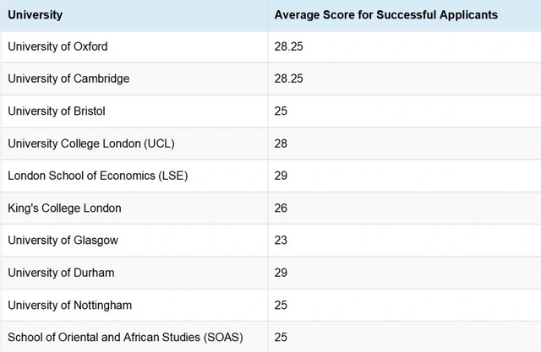Click Bristol's score value 25
The height and width of the screenshot is (352, 541).
pyautogui.click(x=281, y=111)
